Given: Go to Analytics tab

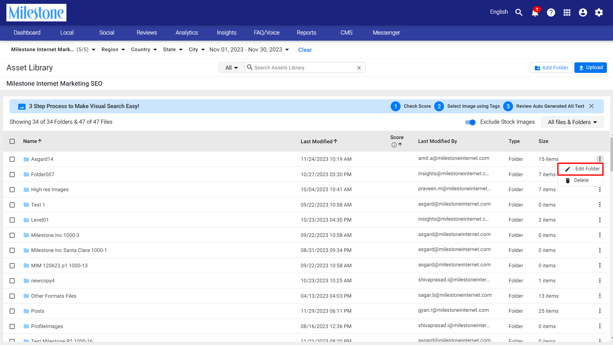Looking at the screenshot, I should coord(187,33).
